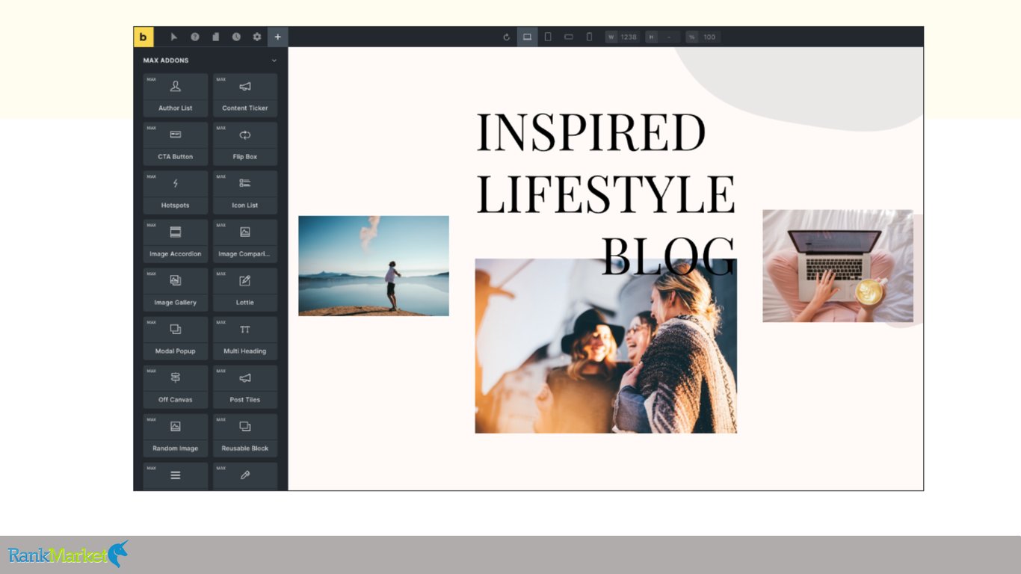Add the element with eyedropper icon
The image size is (1021, 574).
coord(245,476)
